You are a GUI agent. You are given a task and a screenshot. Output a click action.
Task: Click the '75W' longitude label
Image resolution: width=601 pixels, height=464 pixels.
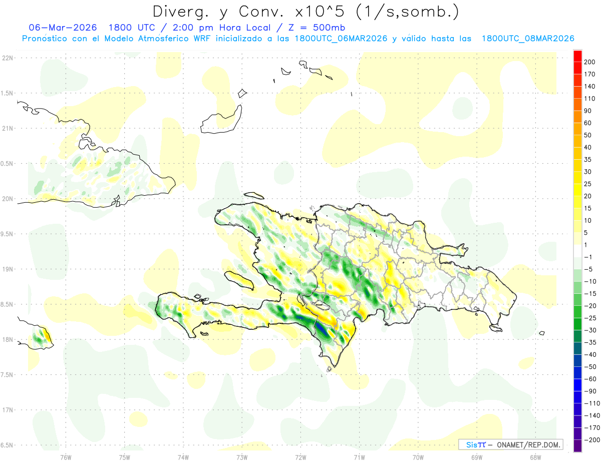click(x=124, y=456)
